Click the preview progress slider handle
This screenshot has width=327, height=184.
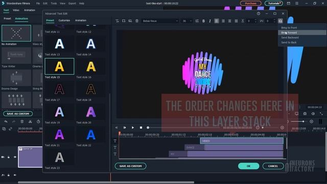(148, 127)
